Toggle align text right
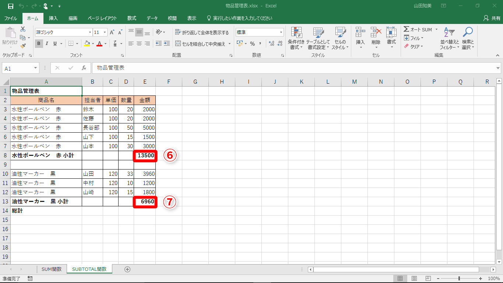The width and height of the screenshot is (503, 283). [147, 43]
